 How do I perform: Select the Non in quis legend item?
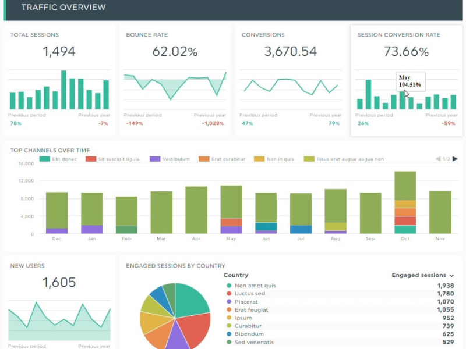(277, 159)
